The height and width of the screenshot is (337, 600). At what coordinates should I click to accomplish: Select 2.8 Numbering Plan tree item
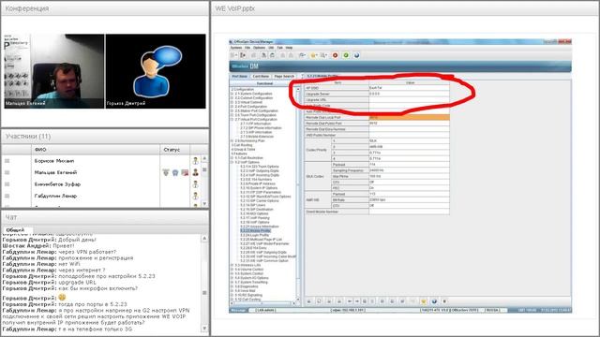pyautogui.click(x=249, y=141)
